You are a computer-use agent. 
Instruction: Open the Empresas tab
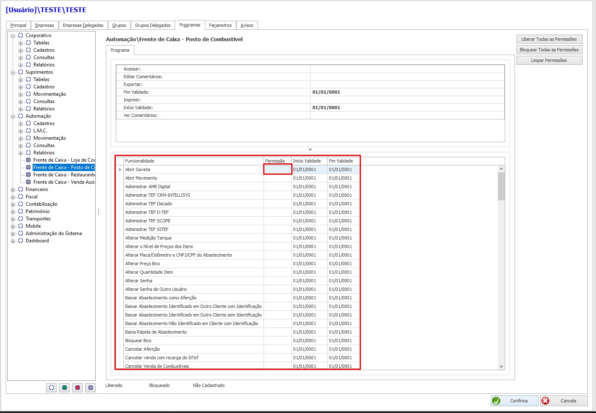point(44,25)
